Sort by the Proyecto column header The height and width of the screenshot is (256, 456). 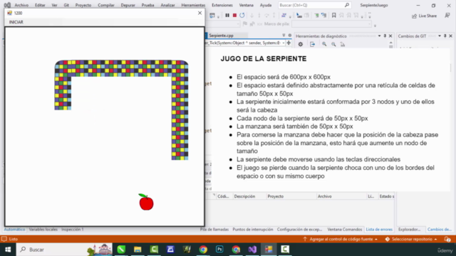click(x=291, y=196)
